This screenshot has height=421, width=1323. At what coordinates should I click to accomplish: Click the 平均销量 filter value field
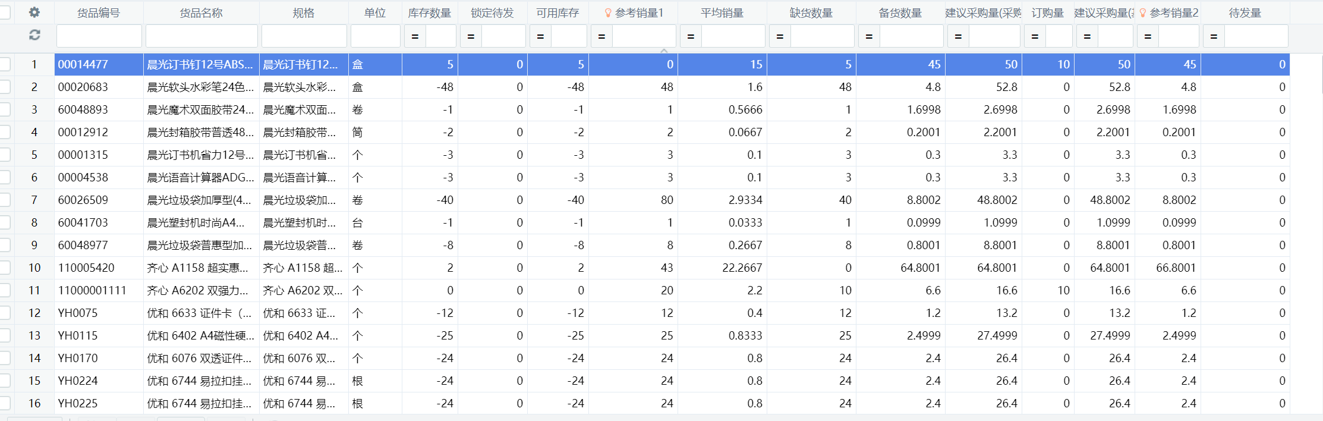(733, 36)
